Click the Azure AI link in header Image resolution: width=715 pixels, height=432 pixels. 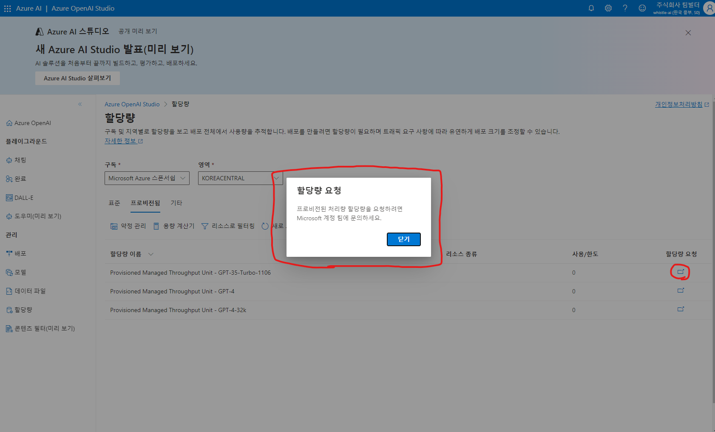tap(28, 9)
